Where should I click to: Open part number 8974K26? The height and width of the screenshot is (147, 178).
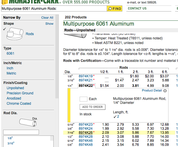point(86,133)
